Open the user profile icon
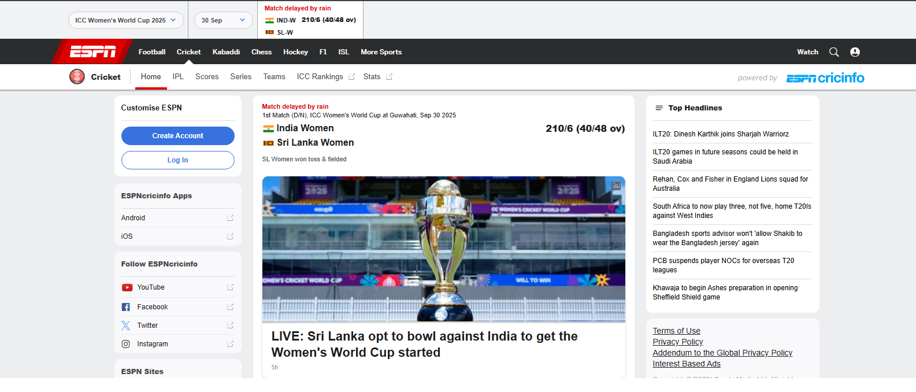Viewport: 916px width, 392px height. 855,52
